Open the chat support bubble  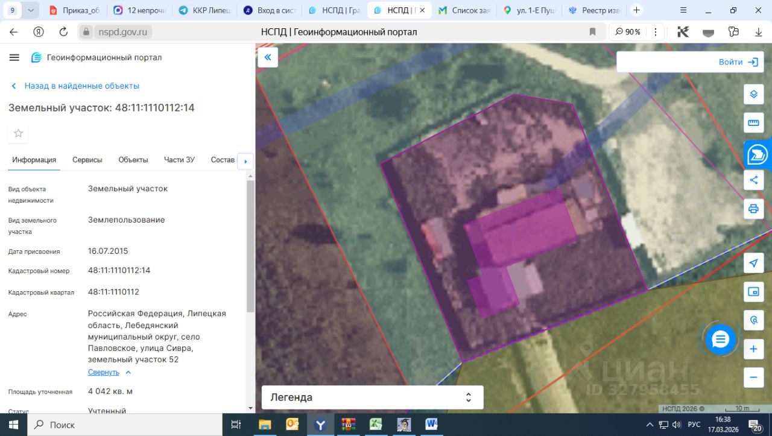pos(721,340)
